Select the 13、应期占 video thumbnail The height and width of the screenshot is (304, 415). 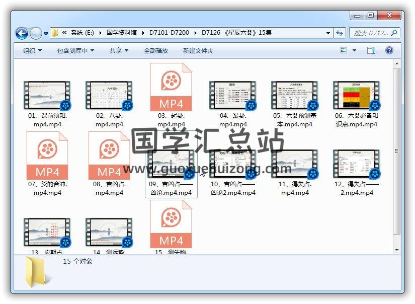[x=47, y=233]
